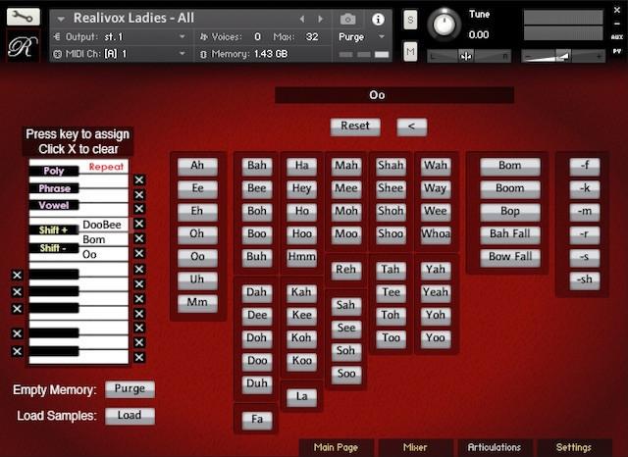Click the back arrow button beside Reset
The image size is (628, 457).
pyautogui.click(x=411, y=127)
